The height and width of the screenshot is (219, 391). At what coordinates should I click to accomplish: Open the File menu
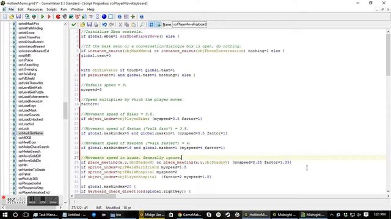click(11, 10)
